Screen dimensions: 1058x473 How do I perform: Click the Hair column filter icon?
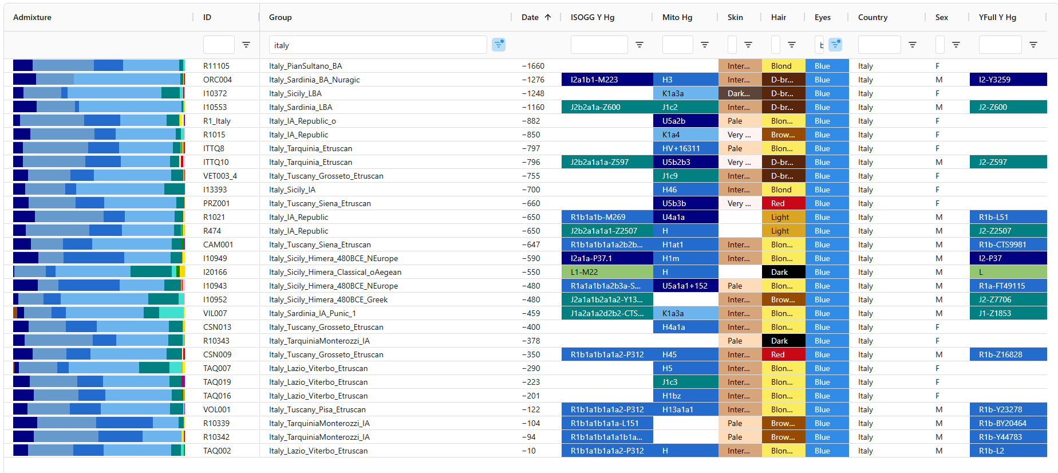click(792, 45)
